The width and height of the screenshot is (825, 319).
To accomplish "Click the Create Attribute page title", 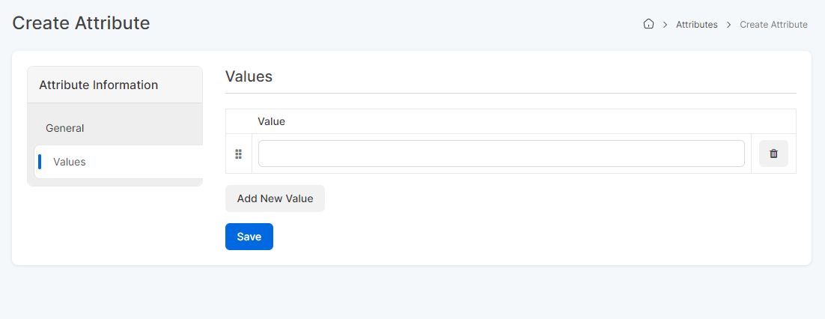I will pos(81,23).
